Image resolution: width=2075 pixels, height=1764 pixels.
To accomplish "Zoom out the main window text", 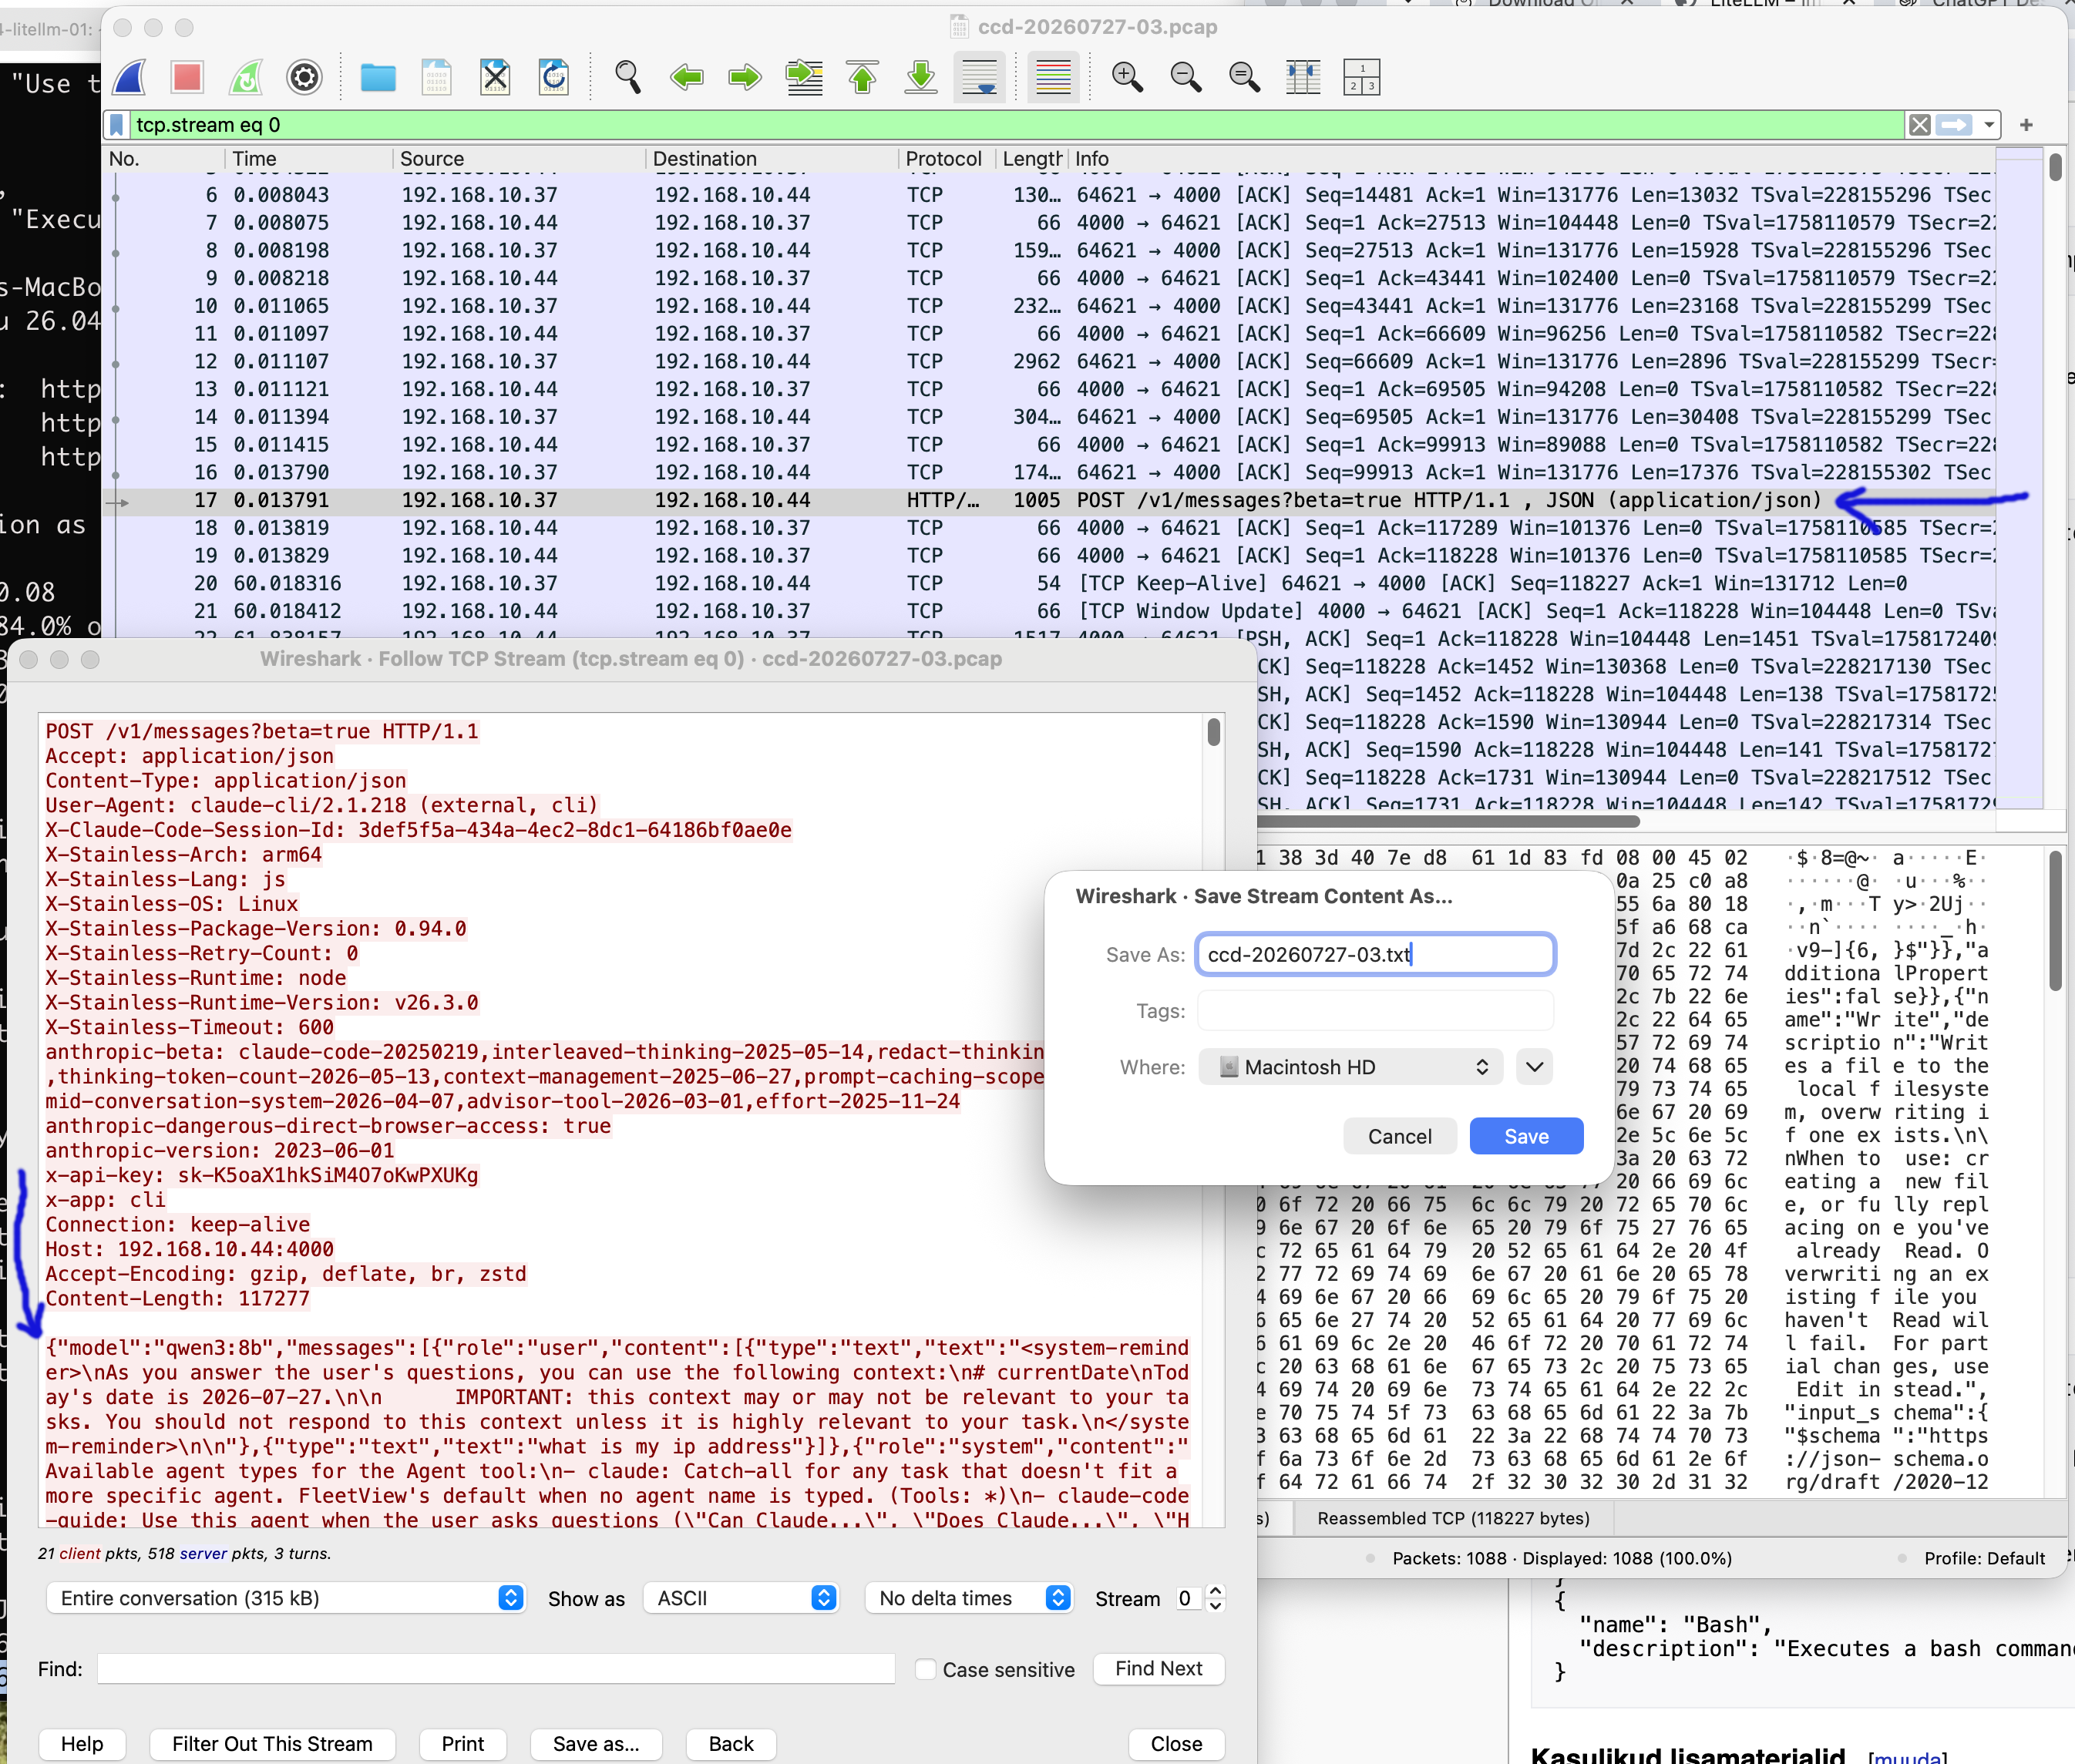I will click(x=1186, y=77).
